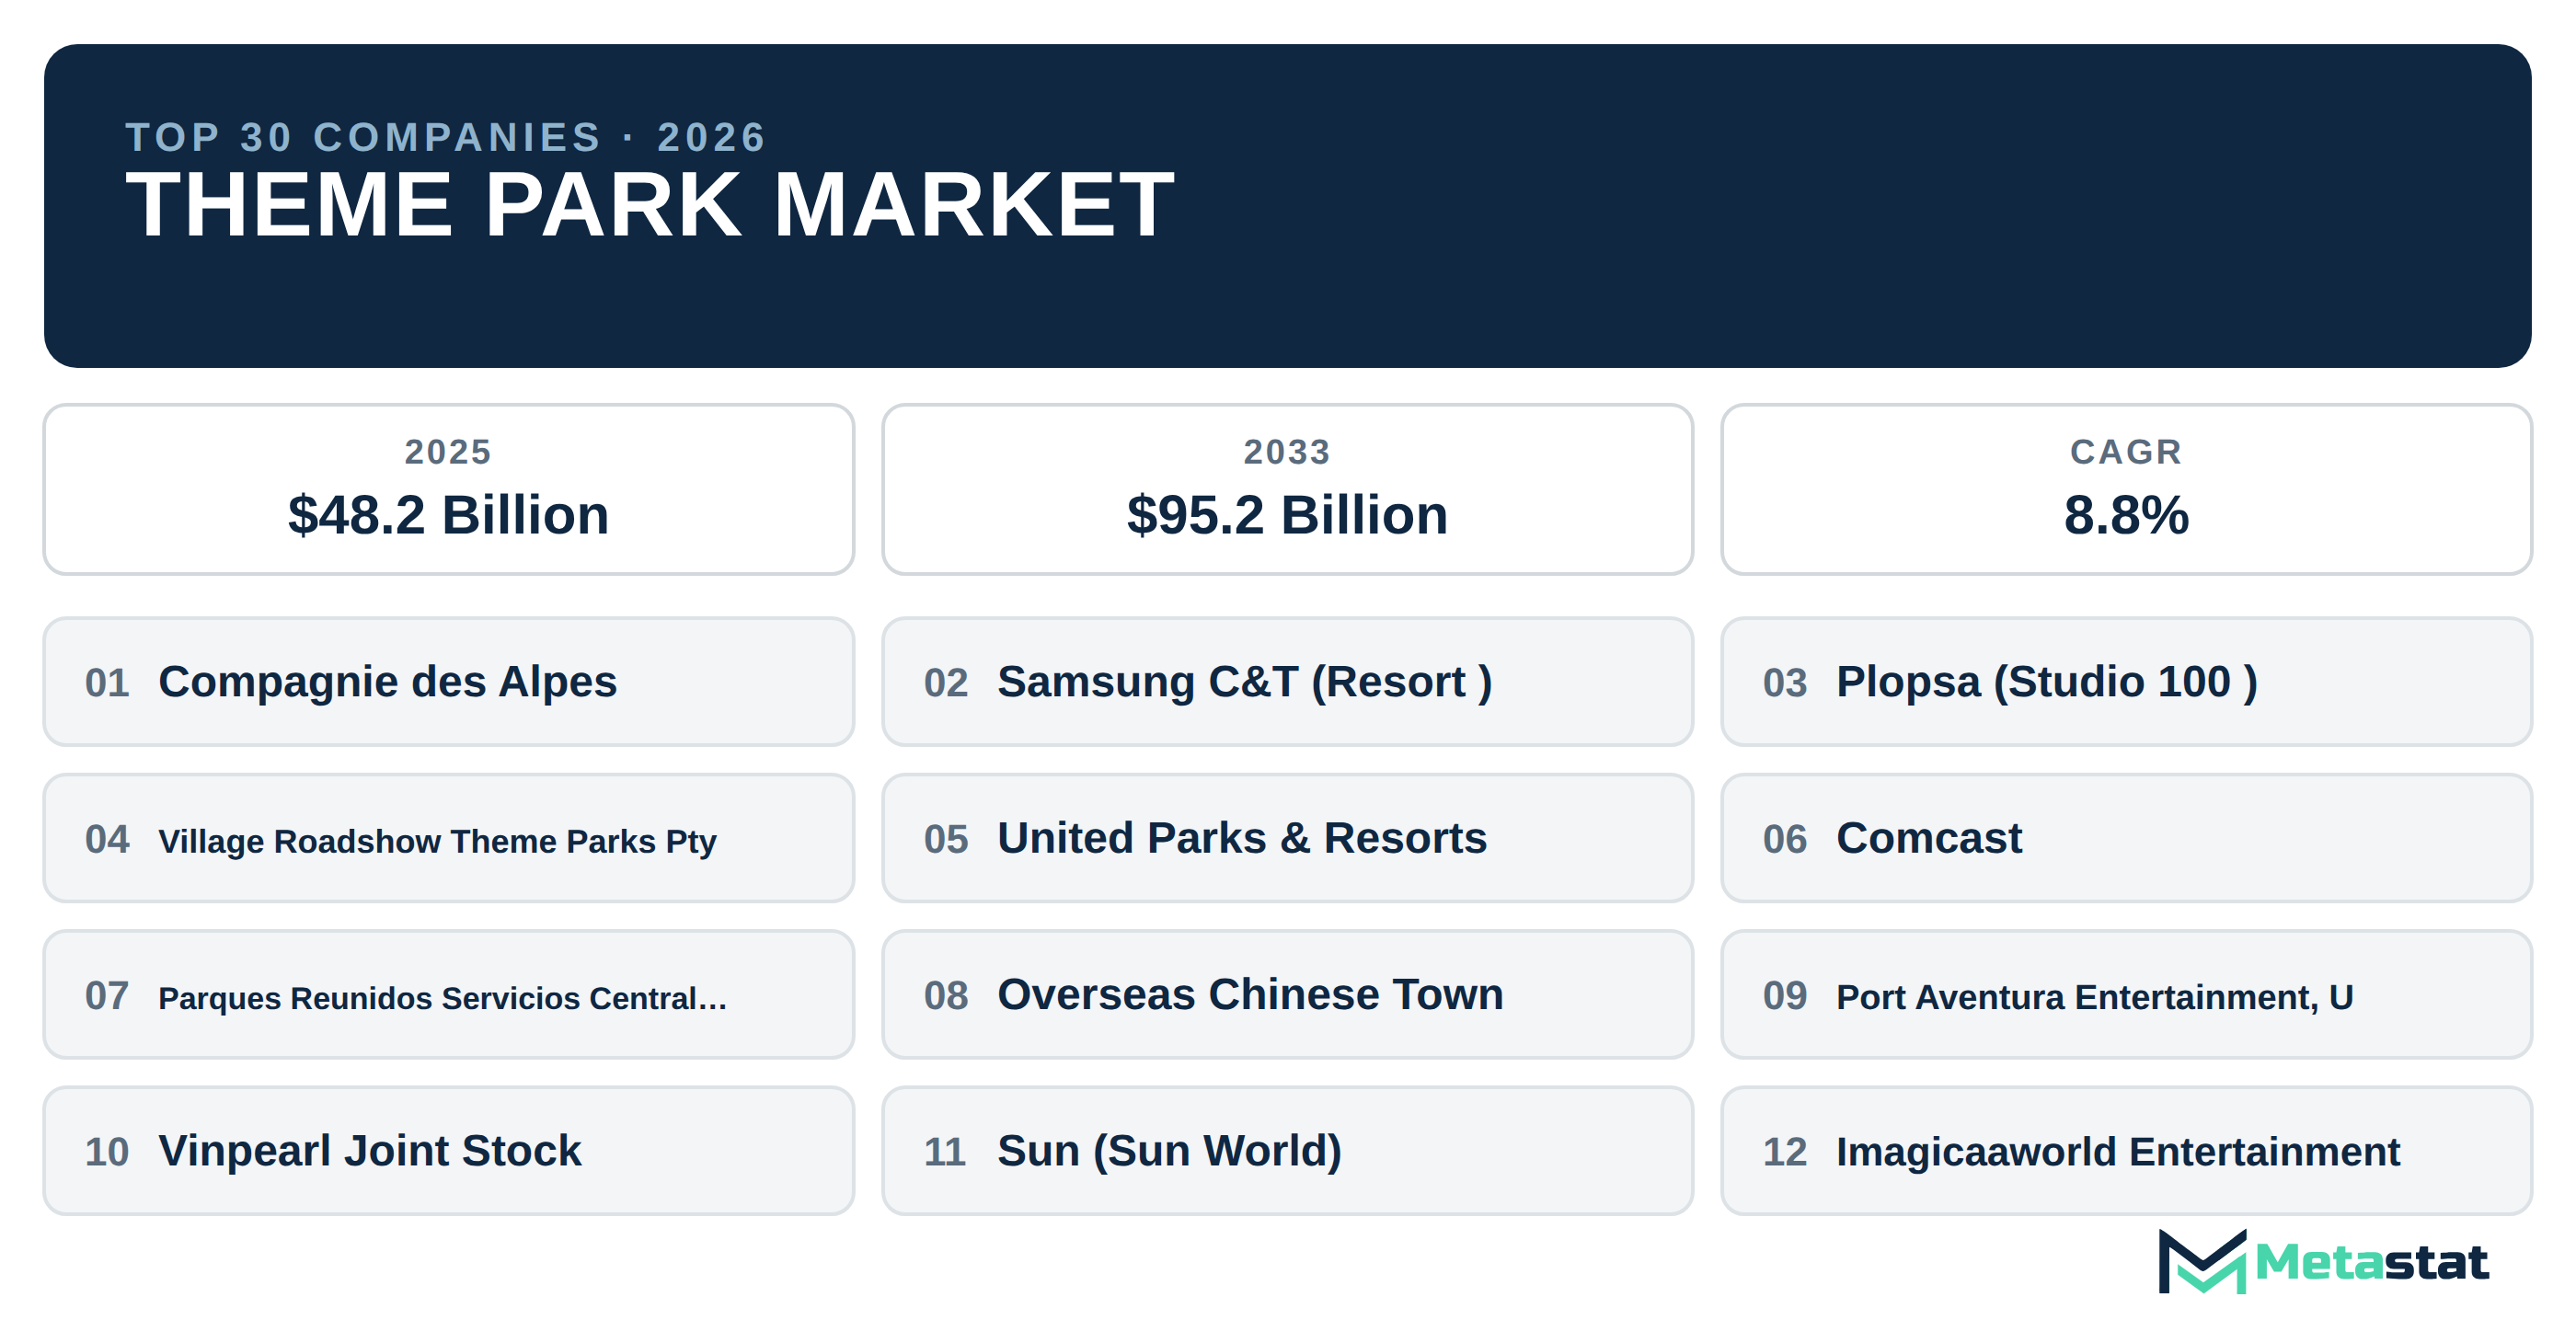Viewport: 2576px width, 1343px height.
Task: Open Plopsa (Studio 100) entry
Action: (2126, 682)
